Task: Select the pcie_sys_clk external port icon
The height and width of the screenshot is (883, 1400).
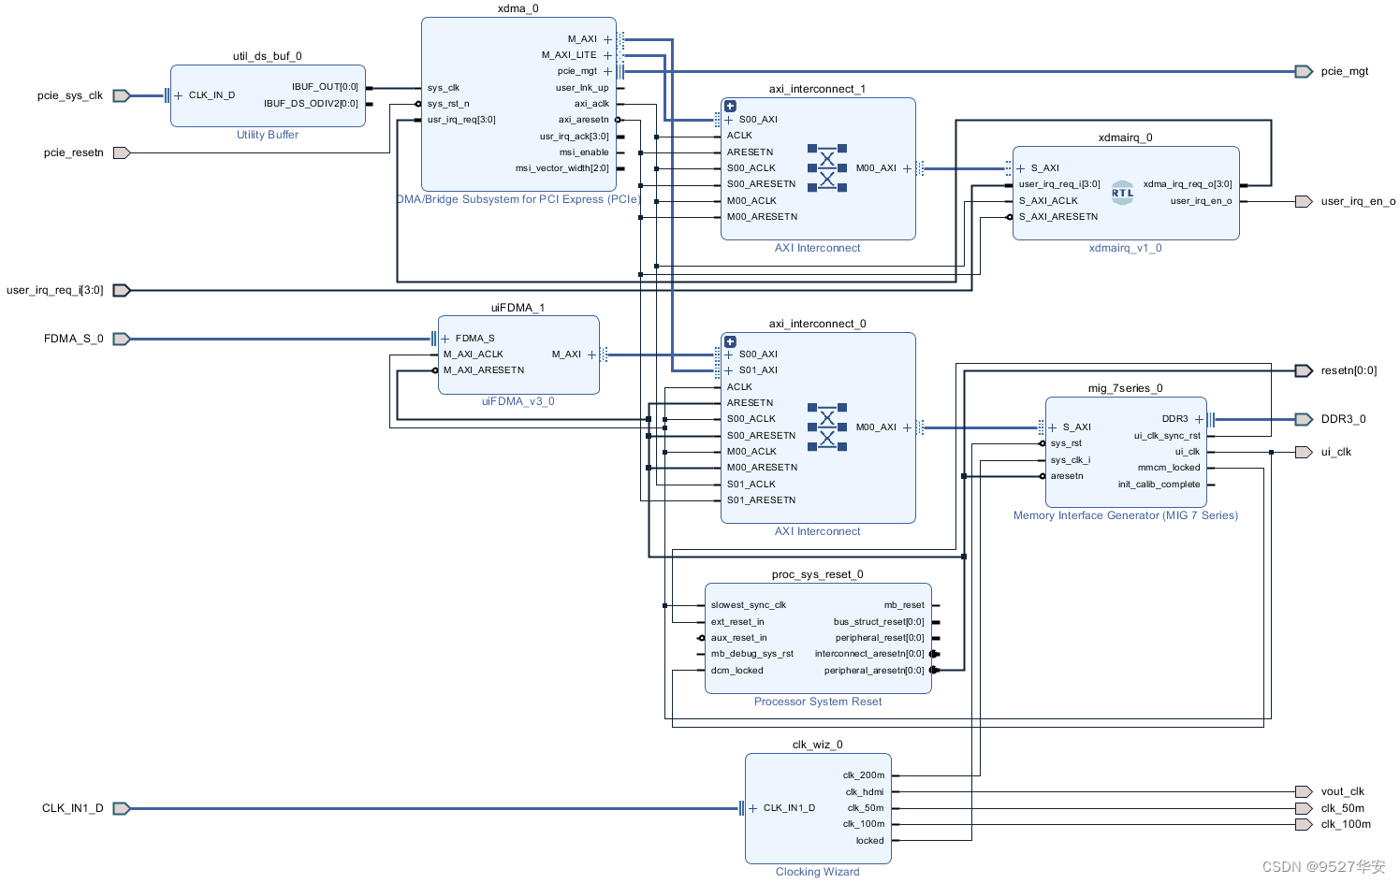Action: click(x=122, y=95)
